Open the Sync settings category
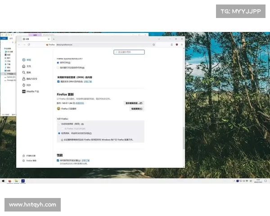The image size is (270, 216). tap(27, 85)
